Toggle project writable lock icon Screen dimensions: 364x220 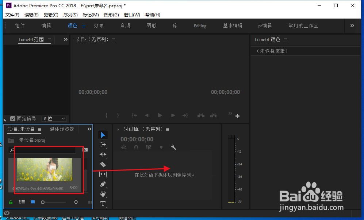[11, 202]
